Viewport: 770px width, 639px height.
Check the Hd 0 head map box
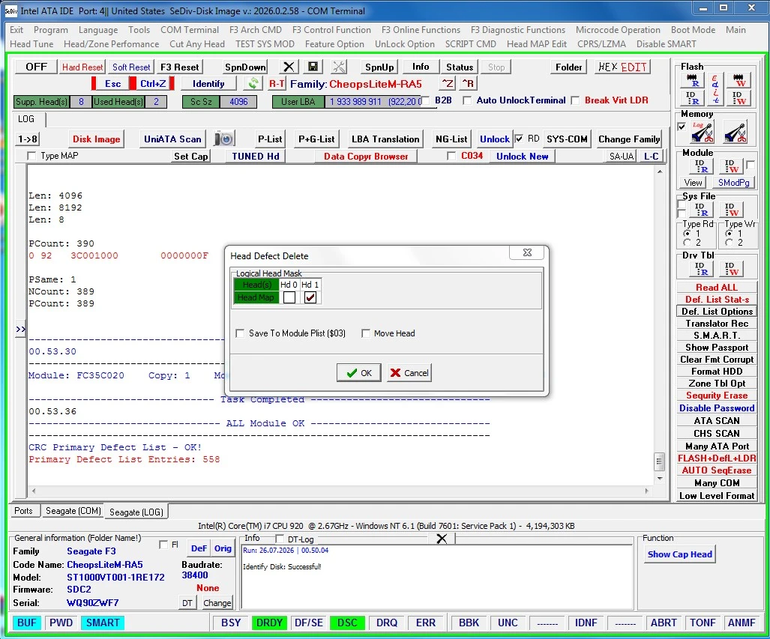click(x=289, y=297)
